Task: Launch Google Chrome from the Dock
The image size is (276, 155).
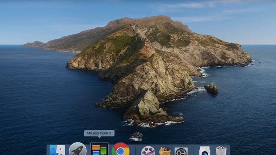Action: [121, 149]
